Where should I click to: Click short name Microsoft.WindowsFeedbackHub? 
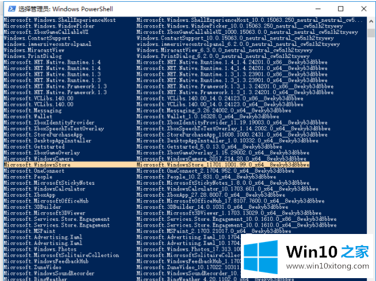coord(46,261)
